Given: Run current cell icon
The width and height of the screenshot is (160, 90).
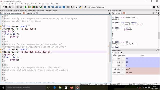Looking at the screenshot, I should pos(29,7).
